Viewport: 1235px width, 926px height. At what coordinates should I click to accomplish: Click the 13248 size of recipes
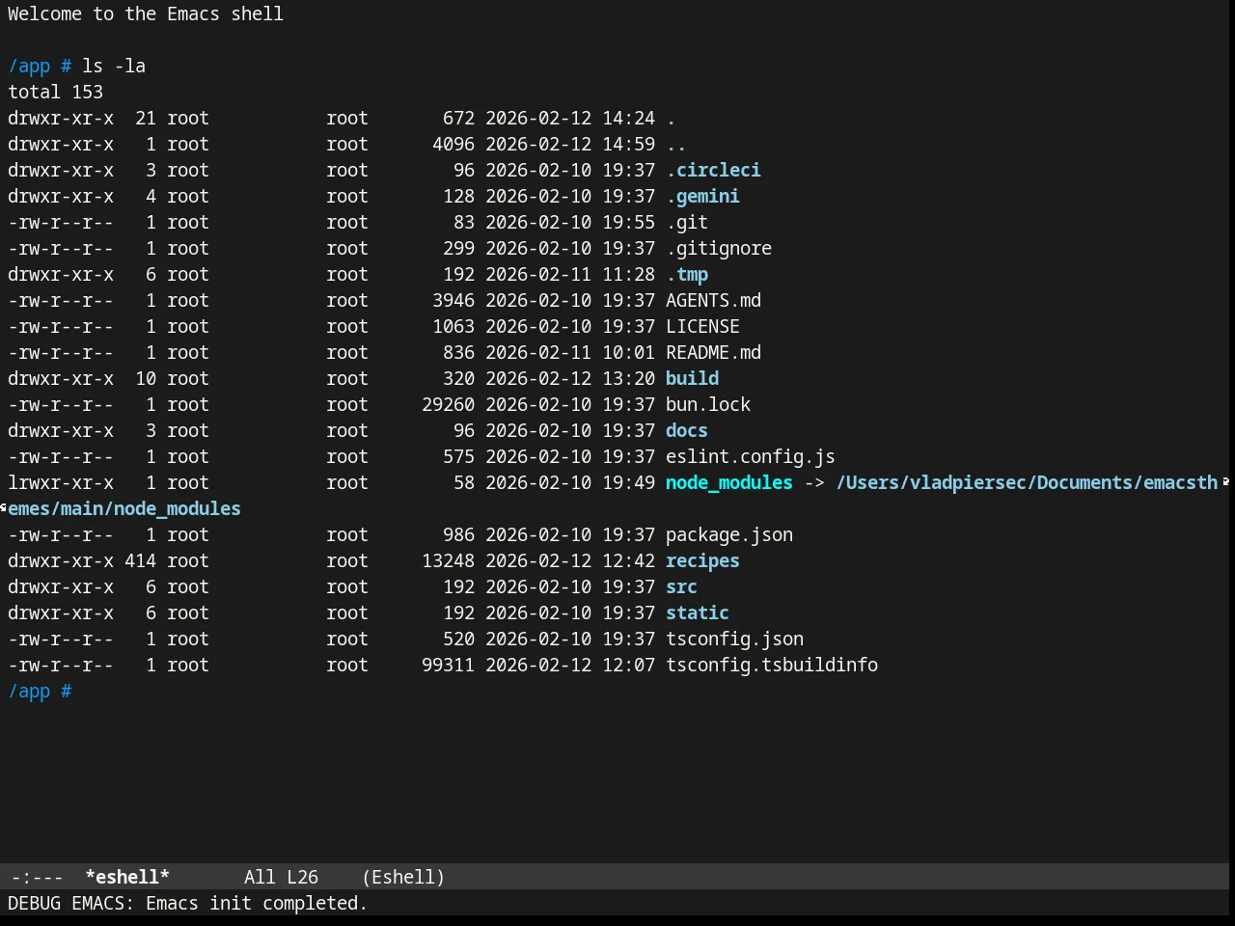448,560
